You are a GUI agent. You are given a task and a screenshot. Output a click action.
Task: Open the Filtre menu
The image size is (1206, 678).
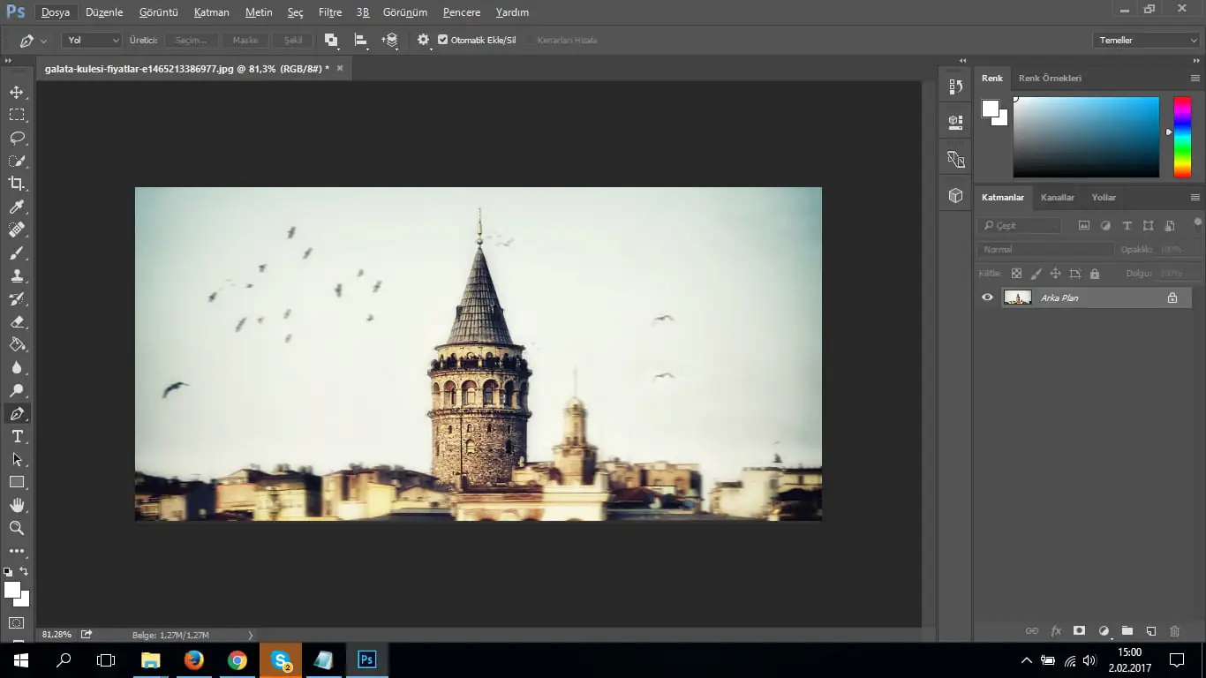pos(329,12)
